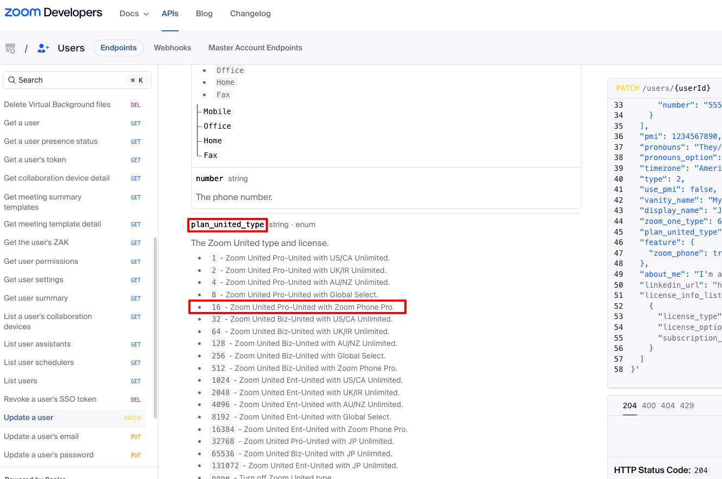
Task: Focus the sidebar Search field
Action: coord(77,80)
